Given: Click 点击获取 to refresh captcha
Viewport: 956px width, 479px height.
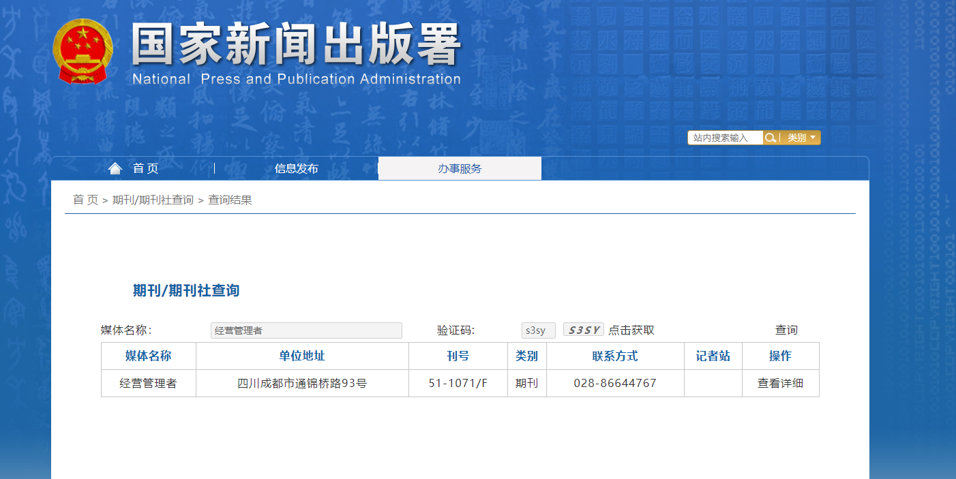Looking at the screenshot, I should [x=631, y=330].
